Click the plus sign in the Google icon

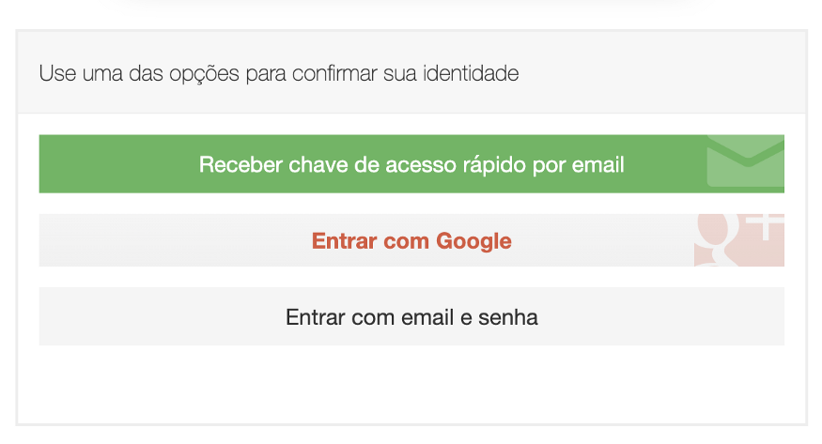click(766, 224)
